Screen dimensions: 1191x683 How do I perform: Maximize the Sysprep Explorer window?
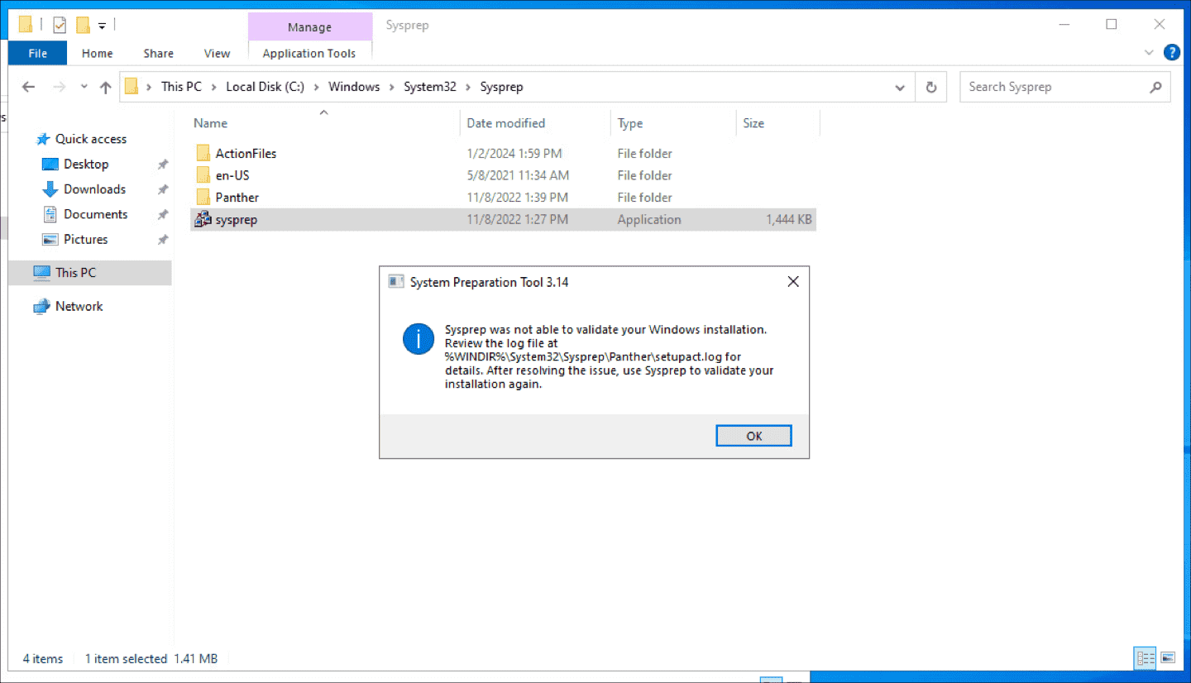pos(1112,25)
